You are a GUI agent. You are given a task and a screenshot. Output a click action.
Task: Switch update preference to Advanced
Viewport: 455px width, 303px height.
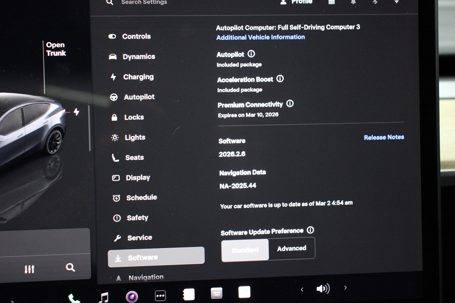pos(292,248)
